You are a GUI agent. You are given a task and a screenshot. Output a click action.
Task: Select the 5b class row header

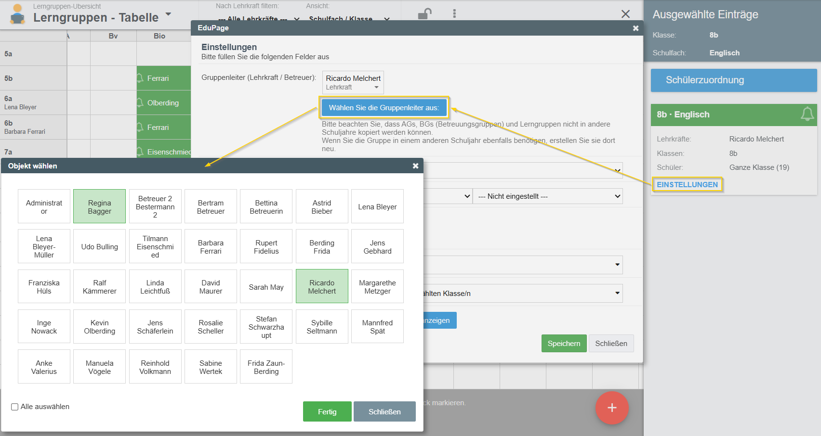pos(33,78)
